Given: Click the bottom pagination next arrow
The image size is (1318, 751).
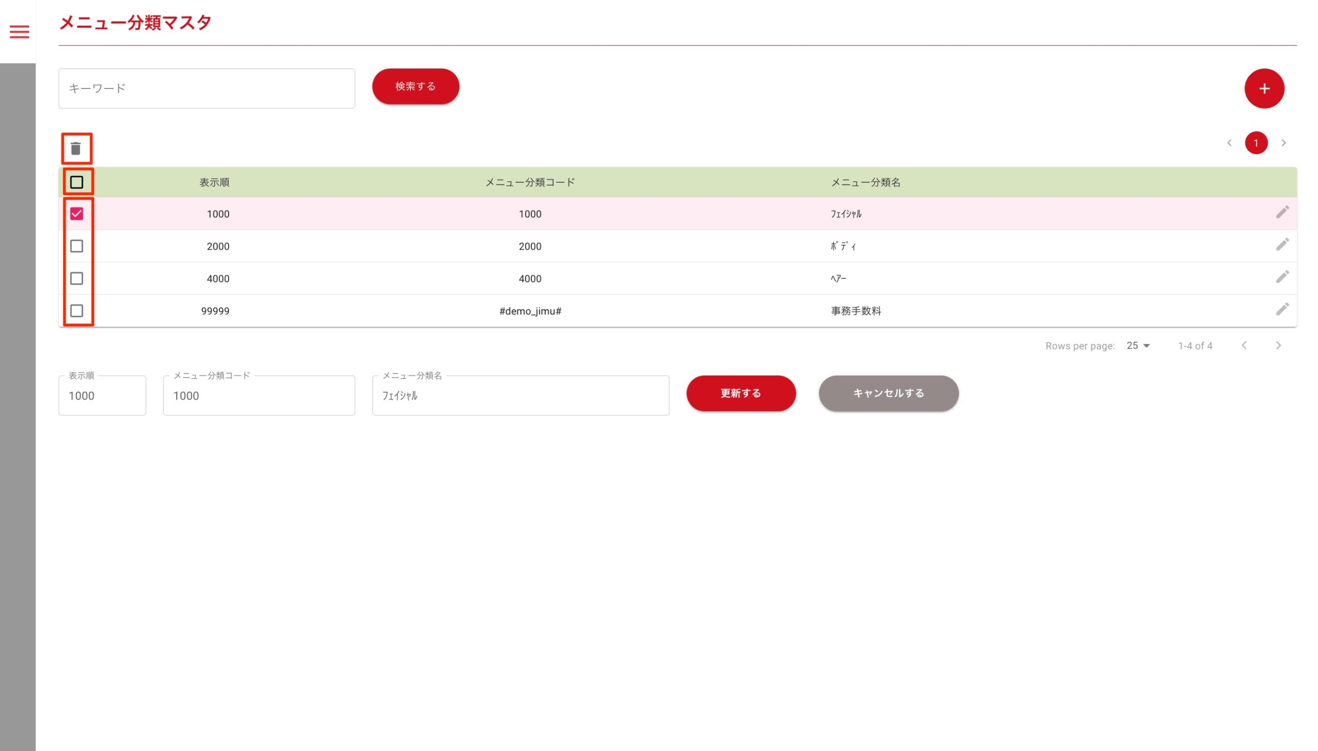Looking at the screenshot, I should point(1277,345).
